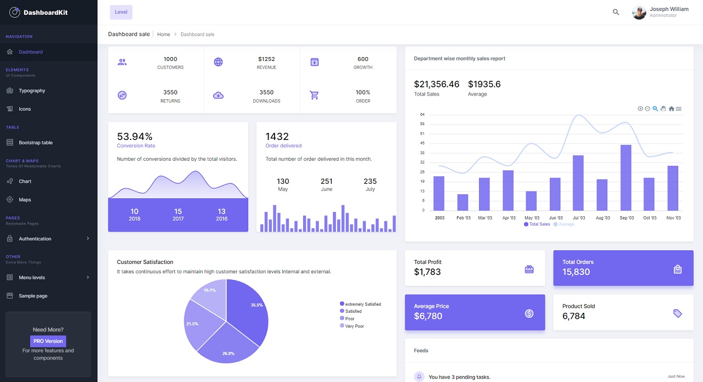Enable the panning hand tool on the chart
The height and width of the screenshot is (382, 703).
click(663, 109)
